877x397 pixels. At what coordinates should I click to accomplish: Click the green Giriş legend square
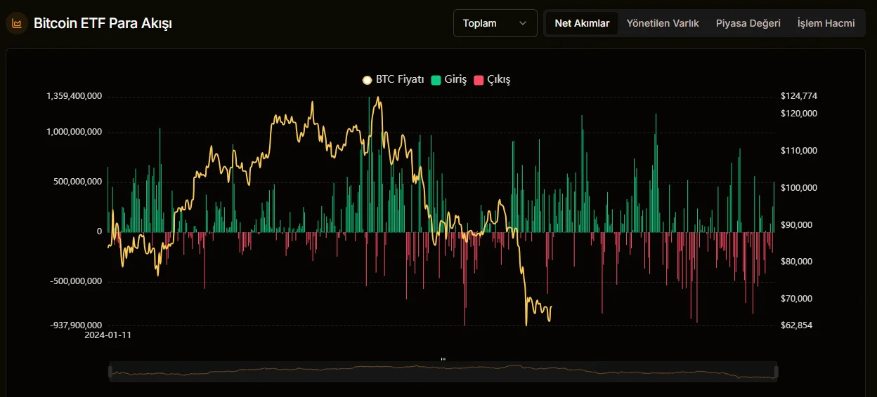(x=436, y=80)
